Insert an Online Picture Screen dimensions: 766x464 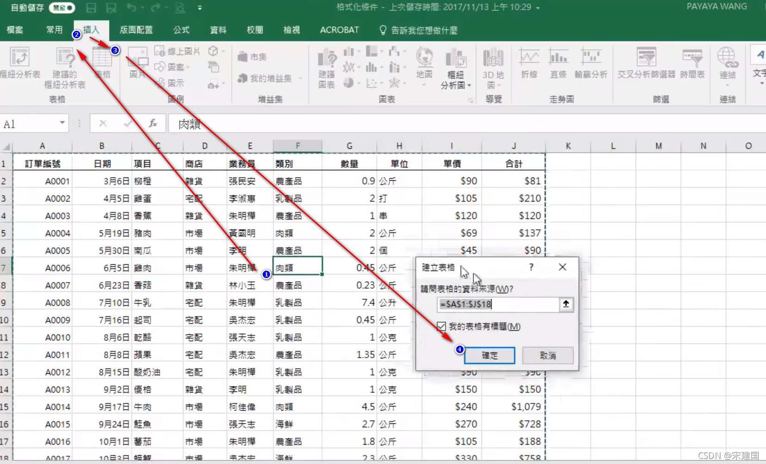tap(177, 51)
